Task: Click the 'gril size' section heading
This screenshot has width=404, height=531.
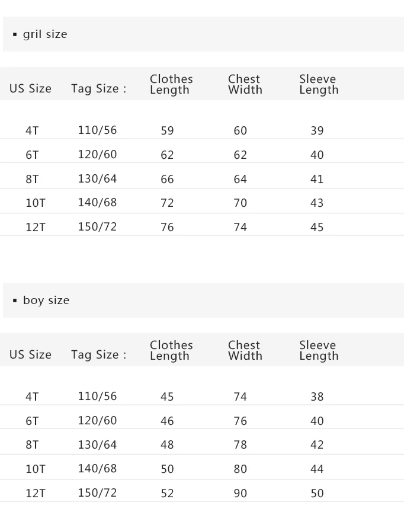Action: pyautogui.click(x=44, y=34)
